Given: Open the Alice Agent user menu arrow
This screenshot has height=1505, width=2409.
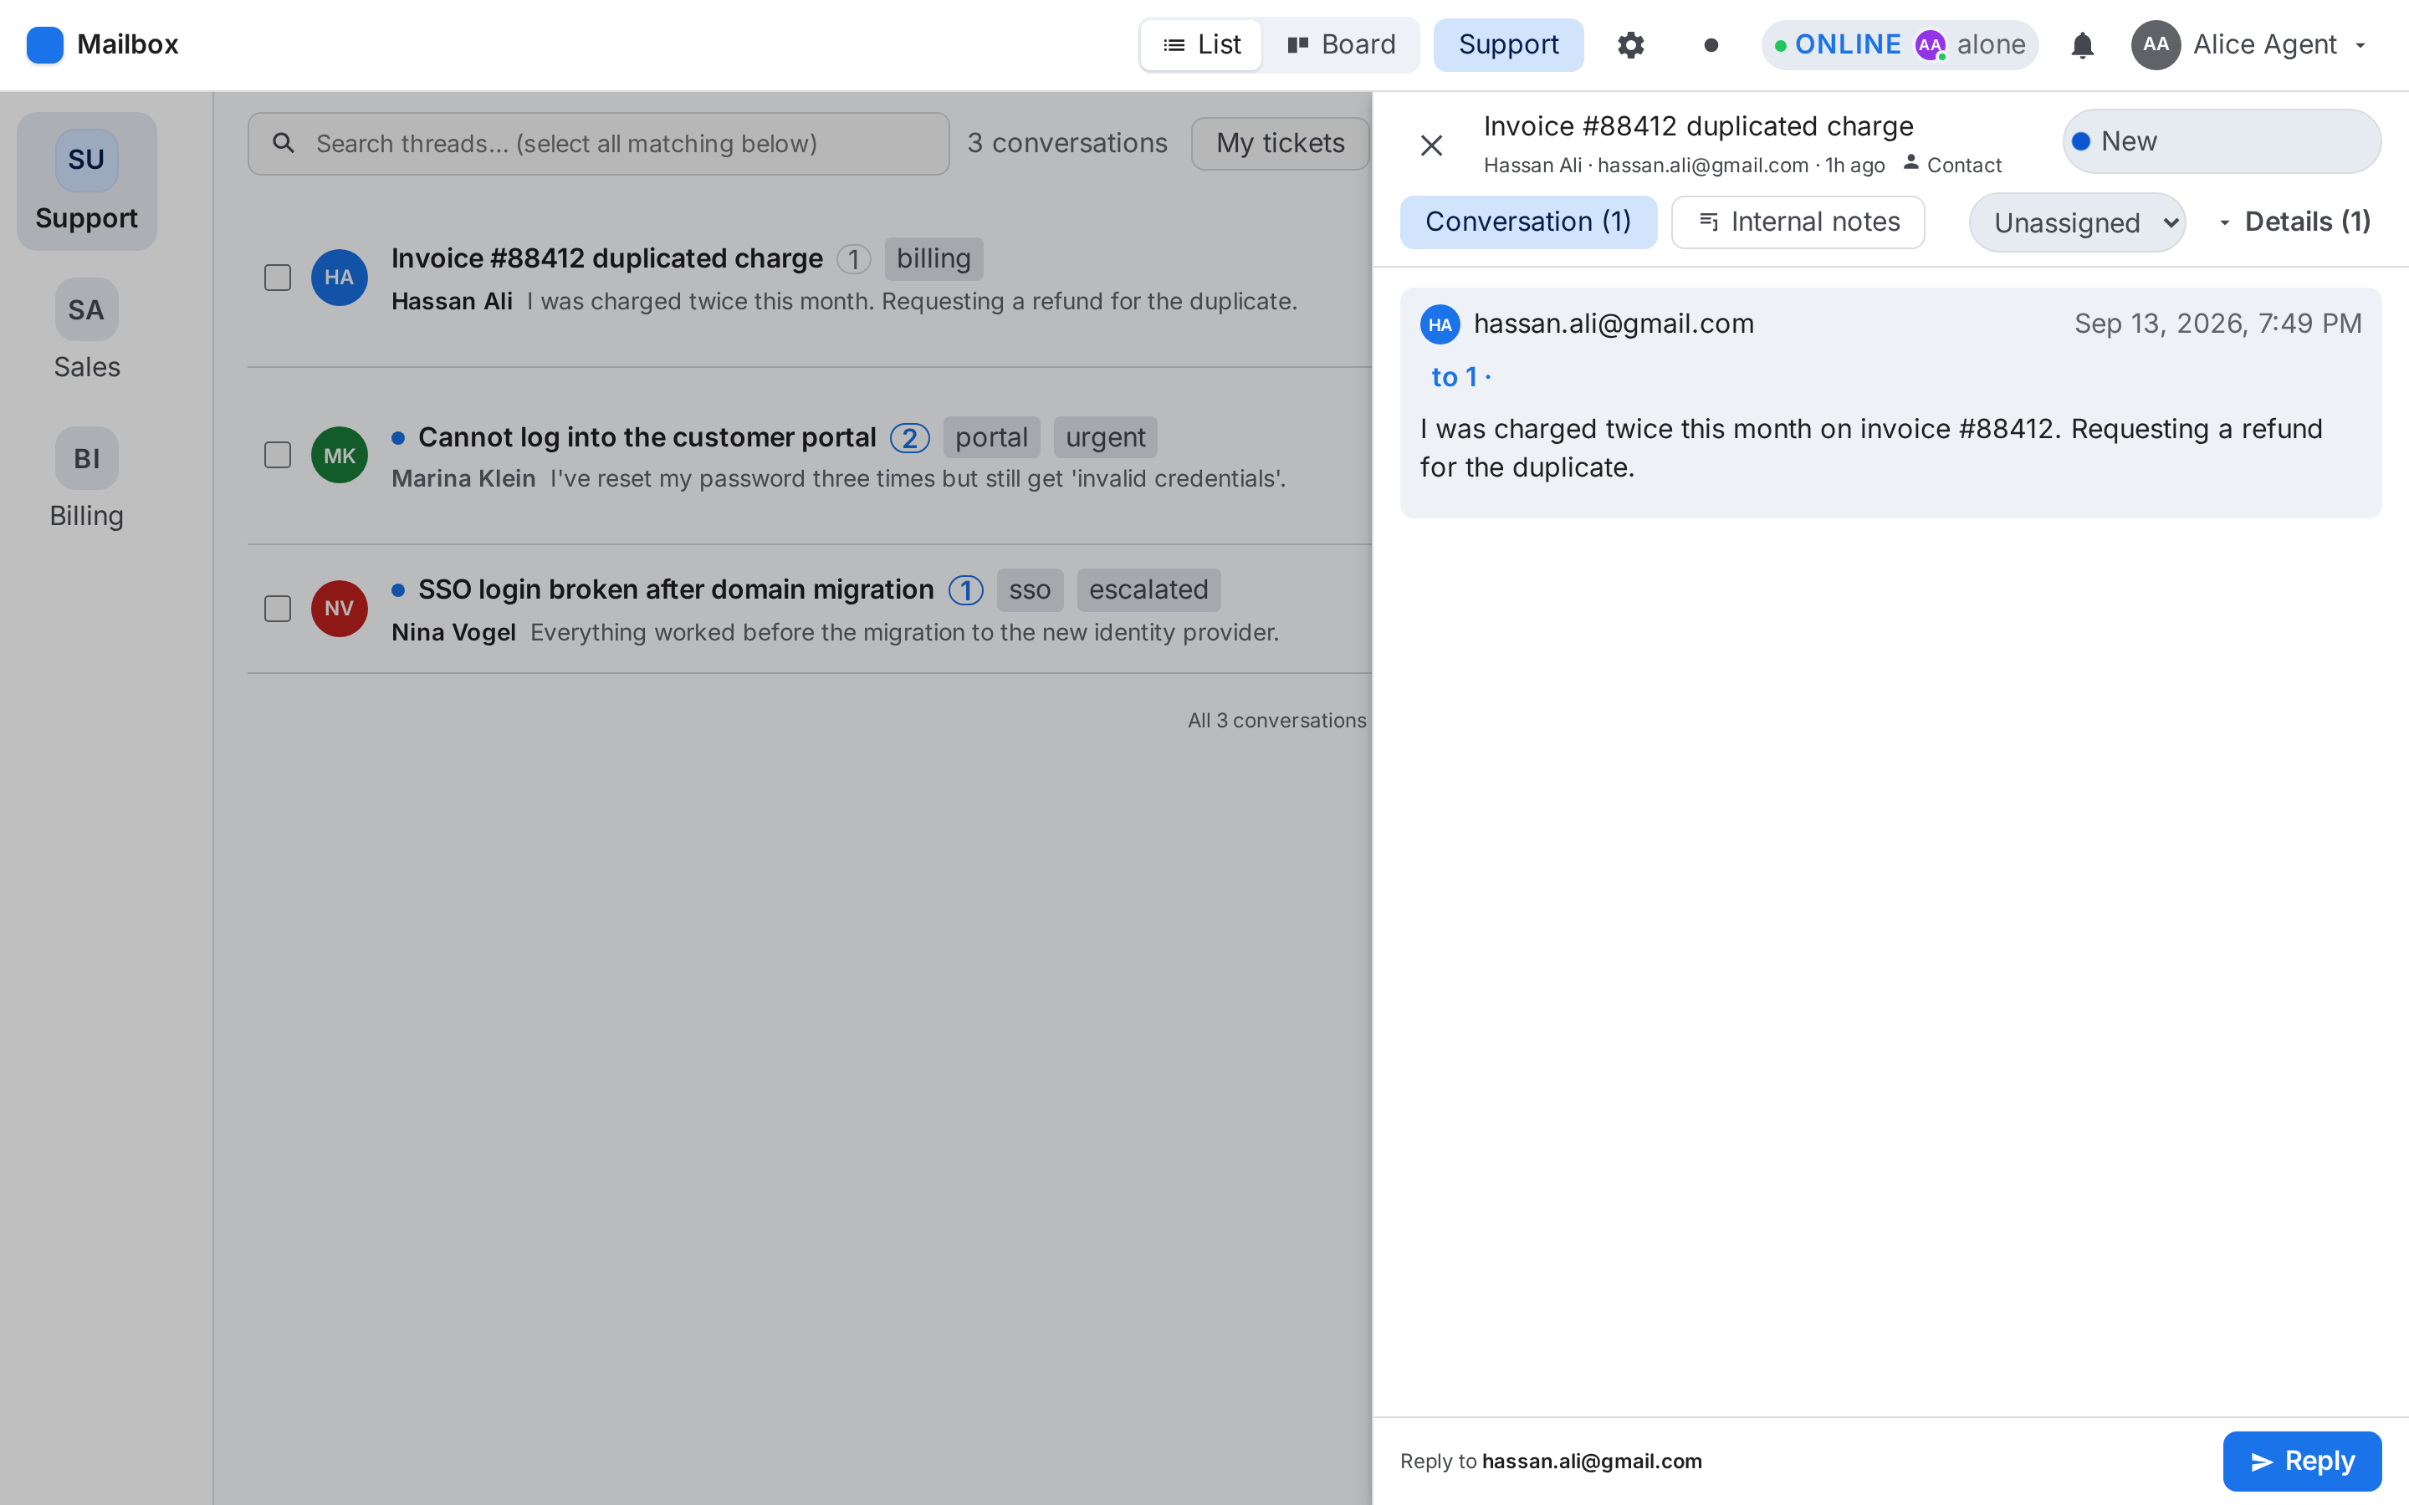Looking at the screenshot, I should (x=2360, y=45).
